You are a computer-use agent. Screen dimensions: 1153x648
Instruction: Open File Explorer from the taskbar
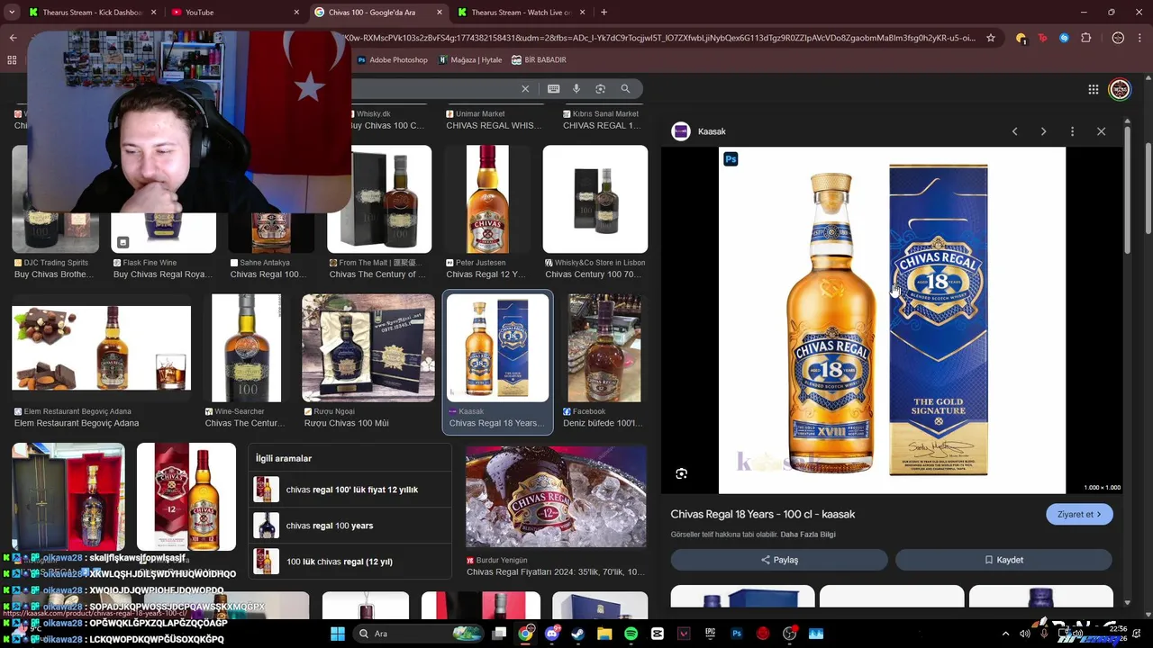tap(604, 634)
